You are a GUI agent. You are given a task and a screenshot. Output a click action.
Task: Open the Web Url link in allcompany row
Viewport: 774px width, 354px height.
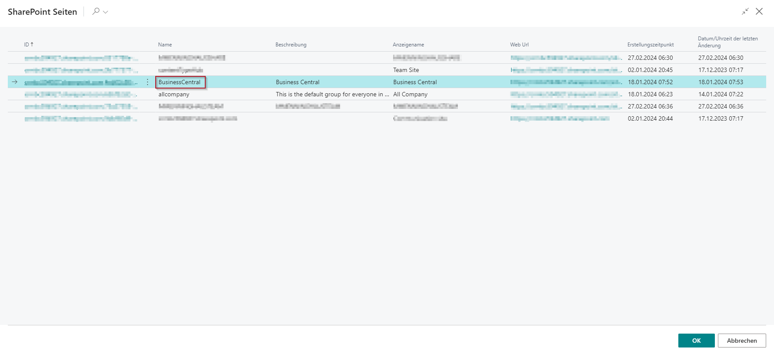point(565,94)
